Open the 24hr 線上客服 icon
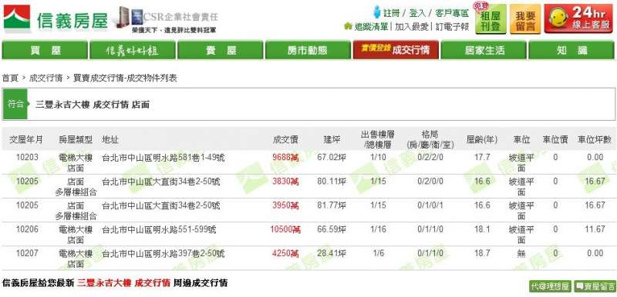The image size is (617, 297). click(x=578, y=18)
